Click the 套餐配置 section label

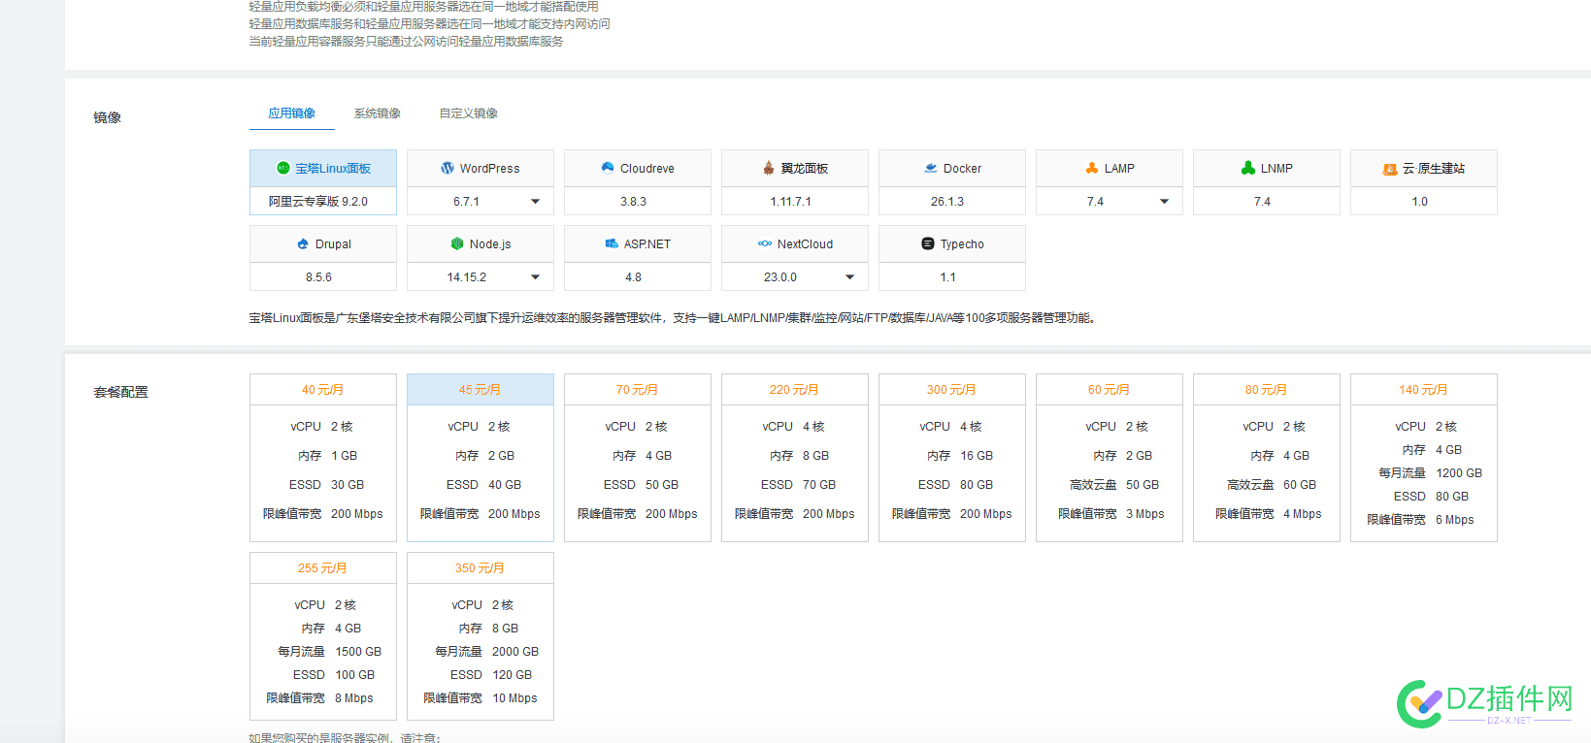[x=120, y=392]
